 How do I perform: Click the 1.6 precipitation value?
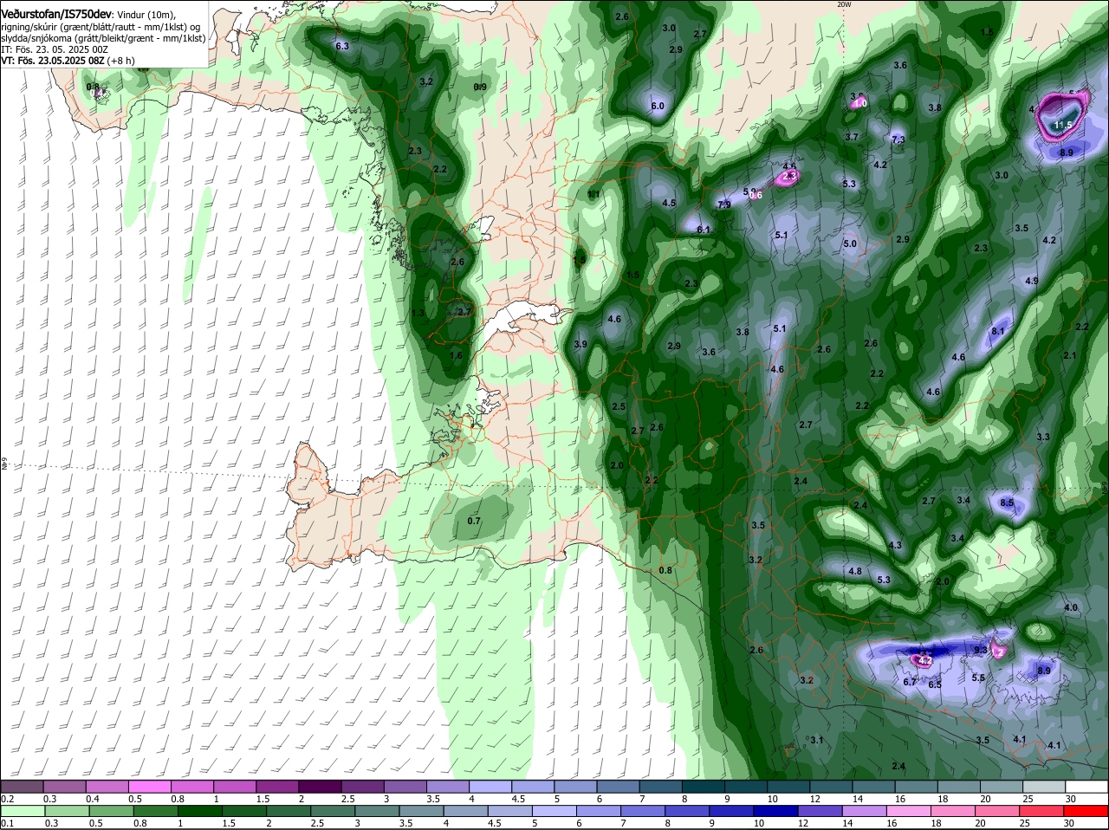457,355
